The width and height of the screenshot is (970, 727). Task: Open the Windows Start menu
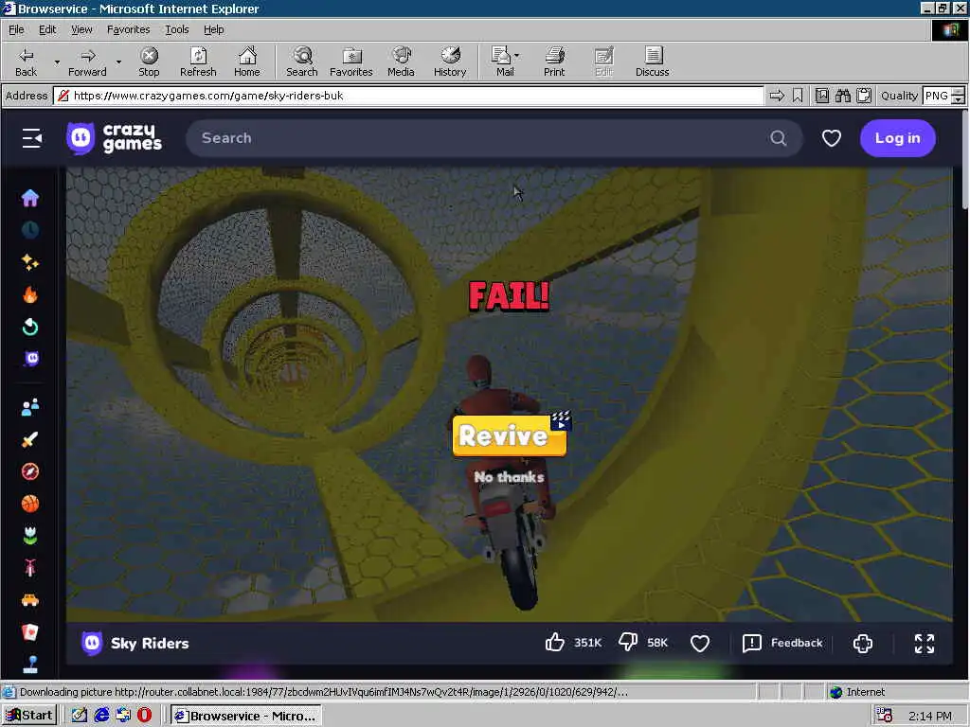click(x=29, y=716)
